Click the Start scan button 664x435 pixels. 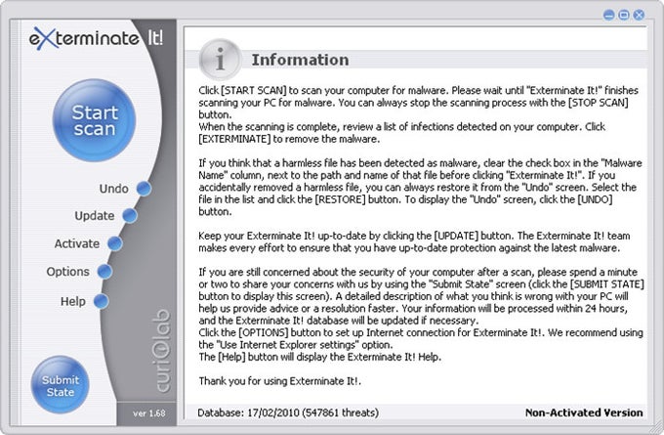coord(94,120)
